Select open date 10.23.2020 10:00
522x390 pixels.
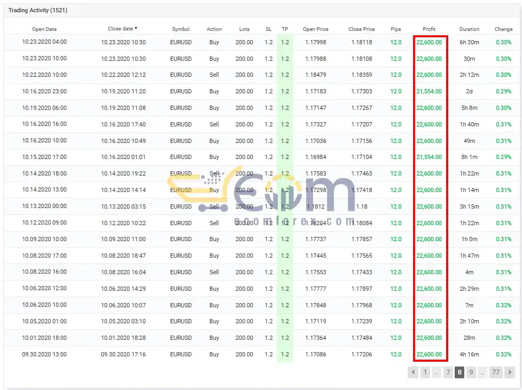pos(44,59)
